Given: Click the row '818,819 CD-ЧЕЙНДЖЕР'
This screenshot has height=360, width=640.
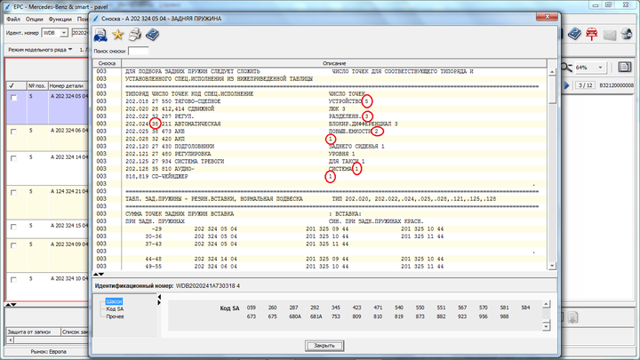Looking at the screenshot, I should (x=320, y=176).
